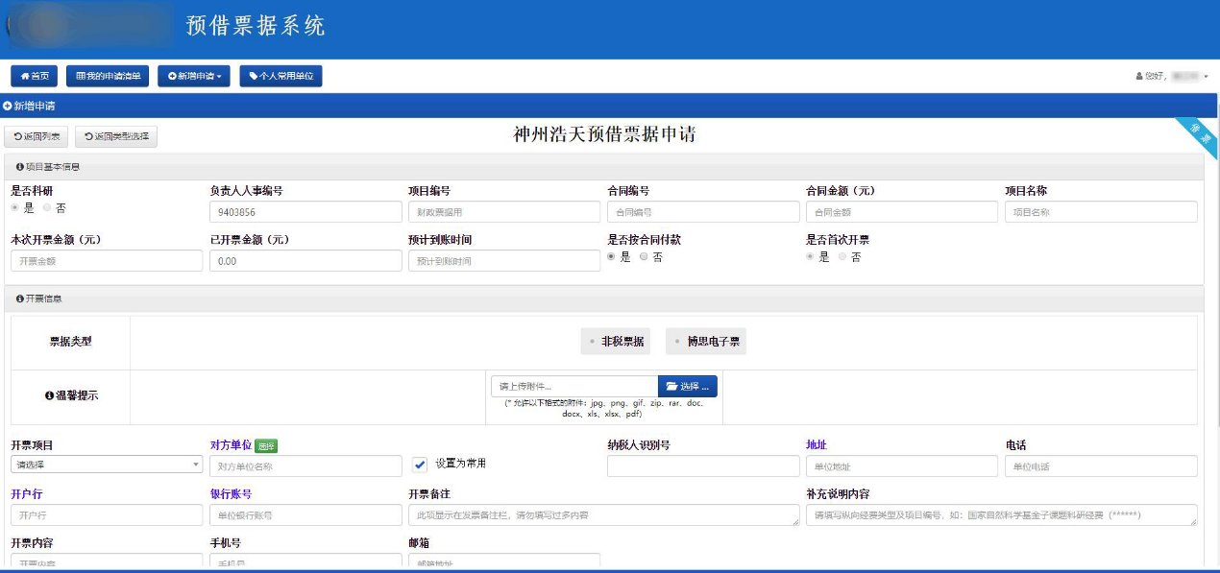Open 我的申请清单 list
Screen dimensions: 1220x573
click(108, 76)
